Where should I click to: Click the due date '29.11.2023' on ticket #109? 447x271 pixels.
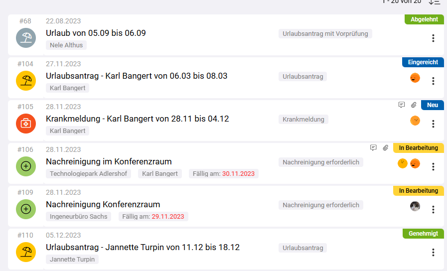pos(167,217)
